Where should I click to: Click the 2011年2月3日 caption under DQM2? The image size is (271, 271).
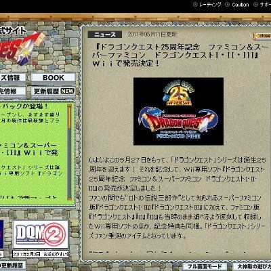[x=41, y=254]
